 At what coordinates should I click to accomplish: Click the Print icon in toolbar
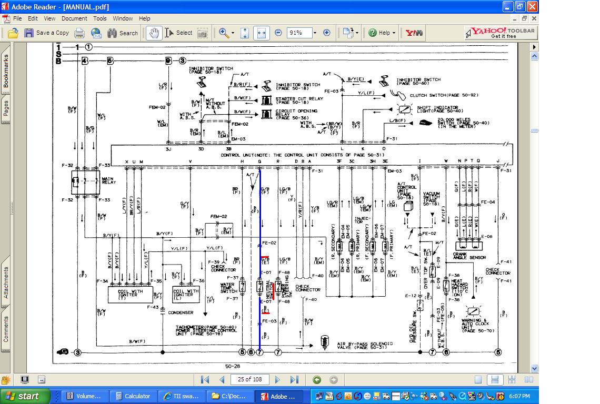(x=79, y=33)
